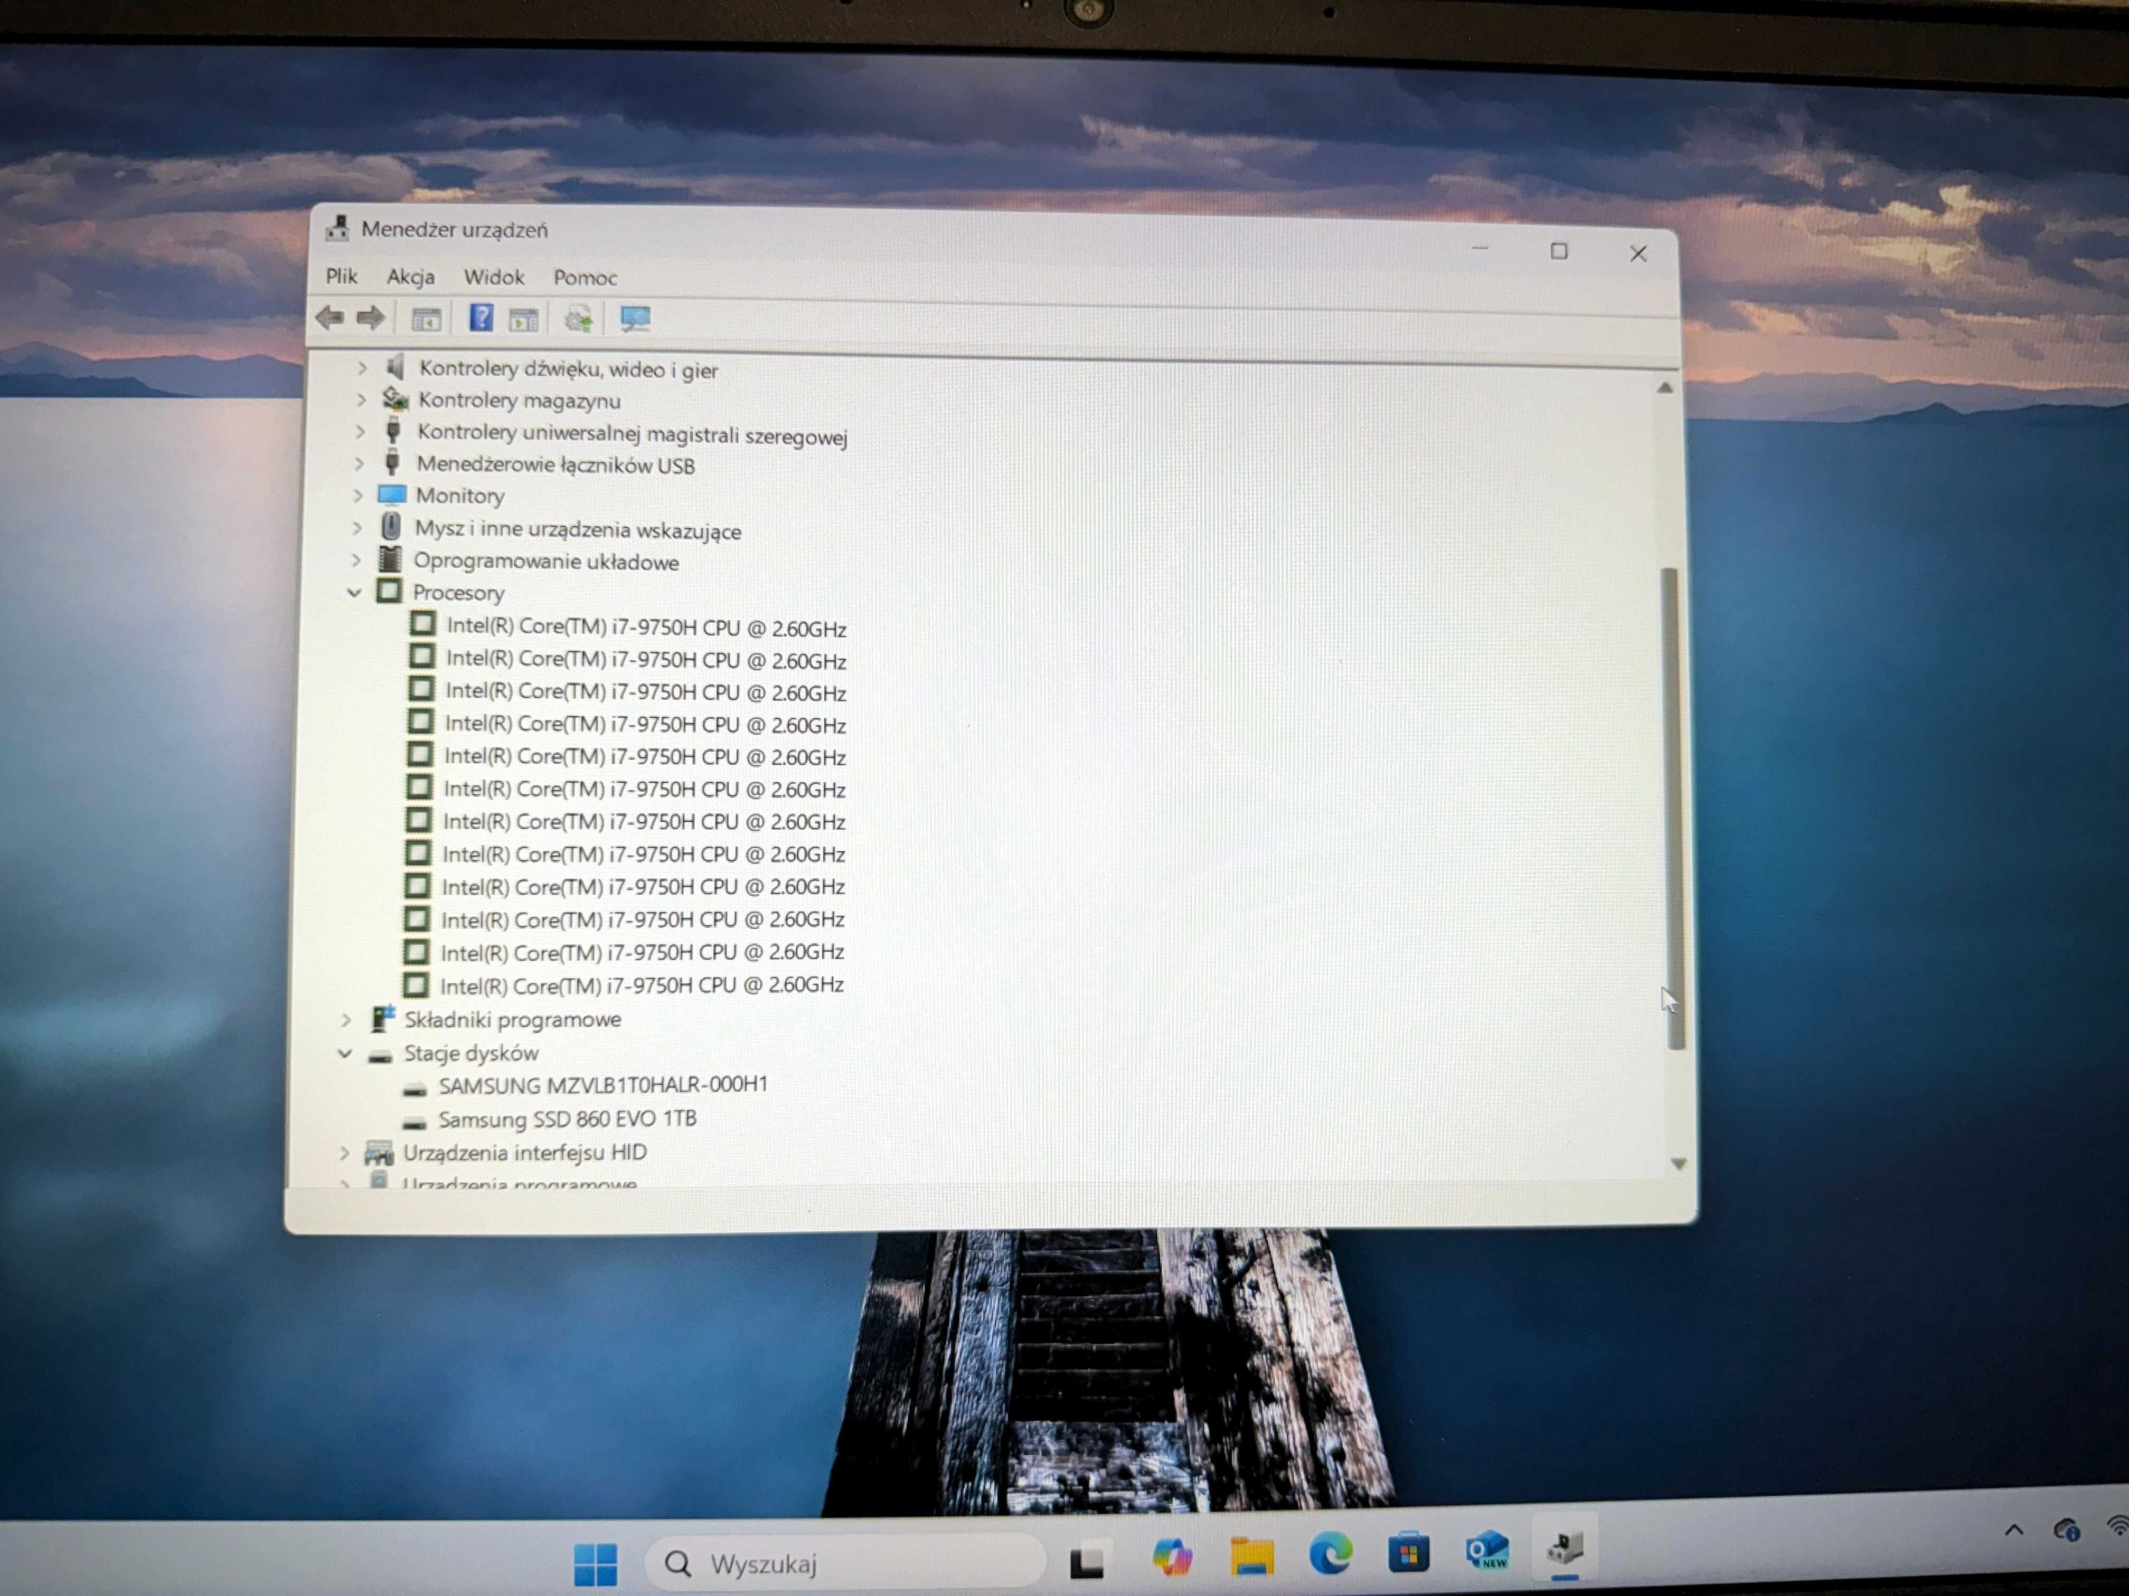Click the OneDrive cloud tray icon
The height and width of the screenshot is (1596, 2129).
[2067, 1528]
